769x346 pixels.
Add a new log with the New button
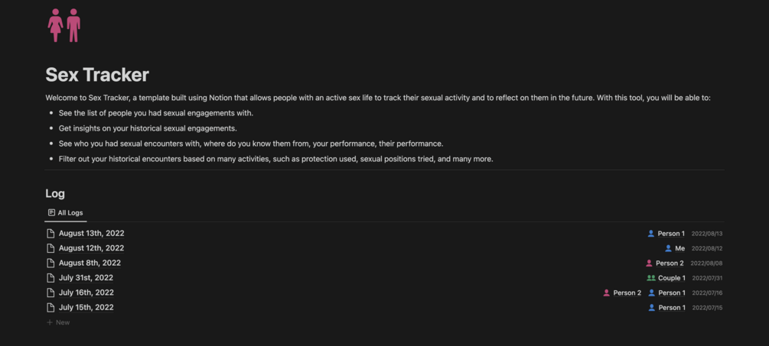coord(58,322)
